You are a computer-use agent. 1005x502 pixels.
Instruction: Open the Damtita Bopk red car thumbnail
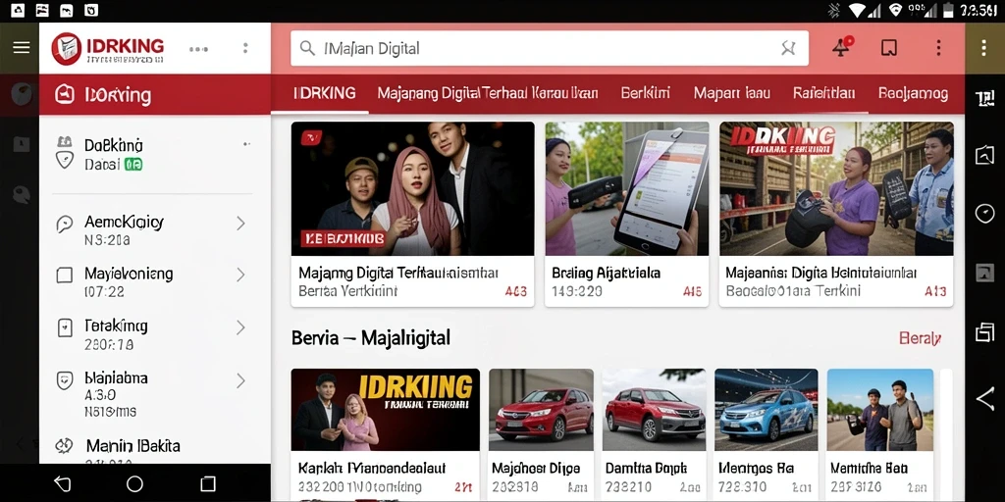click(x=654, y=410)
